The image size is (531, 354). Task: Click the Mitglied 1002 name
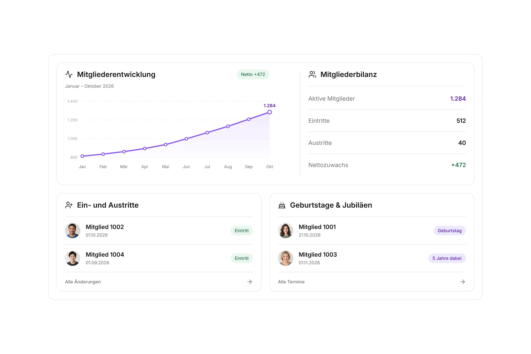point(105,227)
